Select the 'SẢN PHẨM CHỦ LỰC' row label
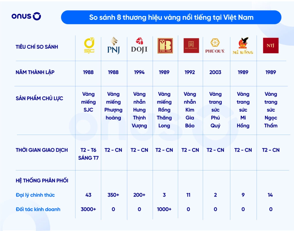Viewport: 294px width, 231px height. click(39, 98)
